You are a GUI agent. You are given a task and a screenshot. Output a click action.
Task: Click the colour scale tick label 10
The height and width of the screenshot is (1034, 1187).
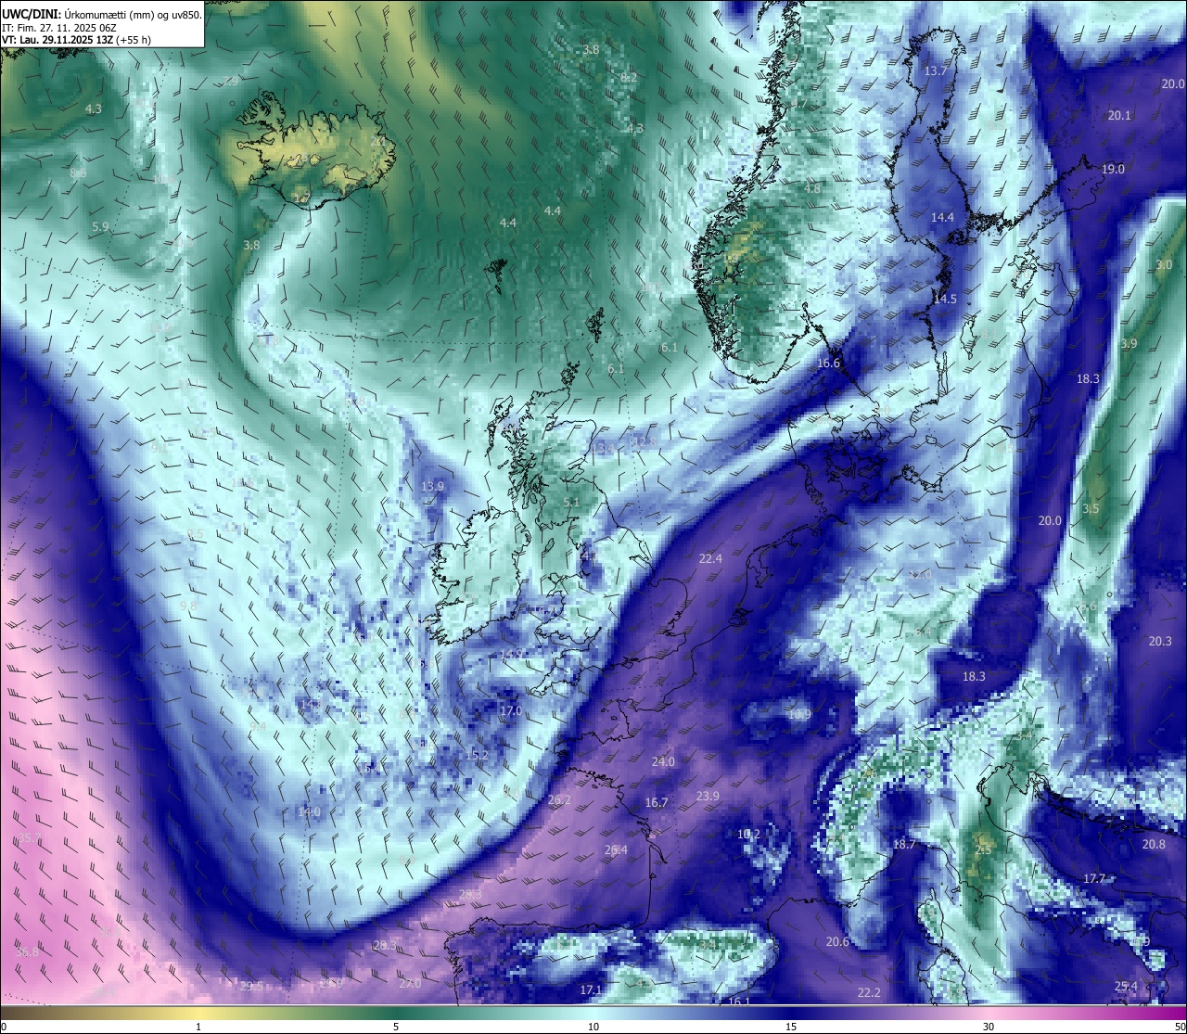(x=593, y=1027)
